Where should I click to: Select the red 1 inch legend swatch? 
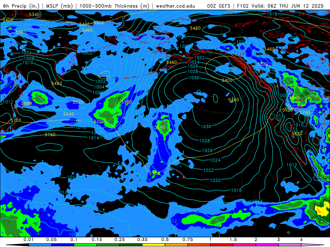[x=222, y=245]
